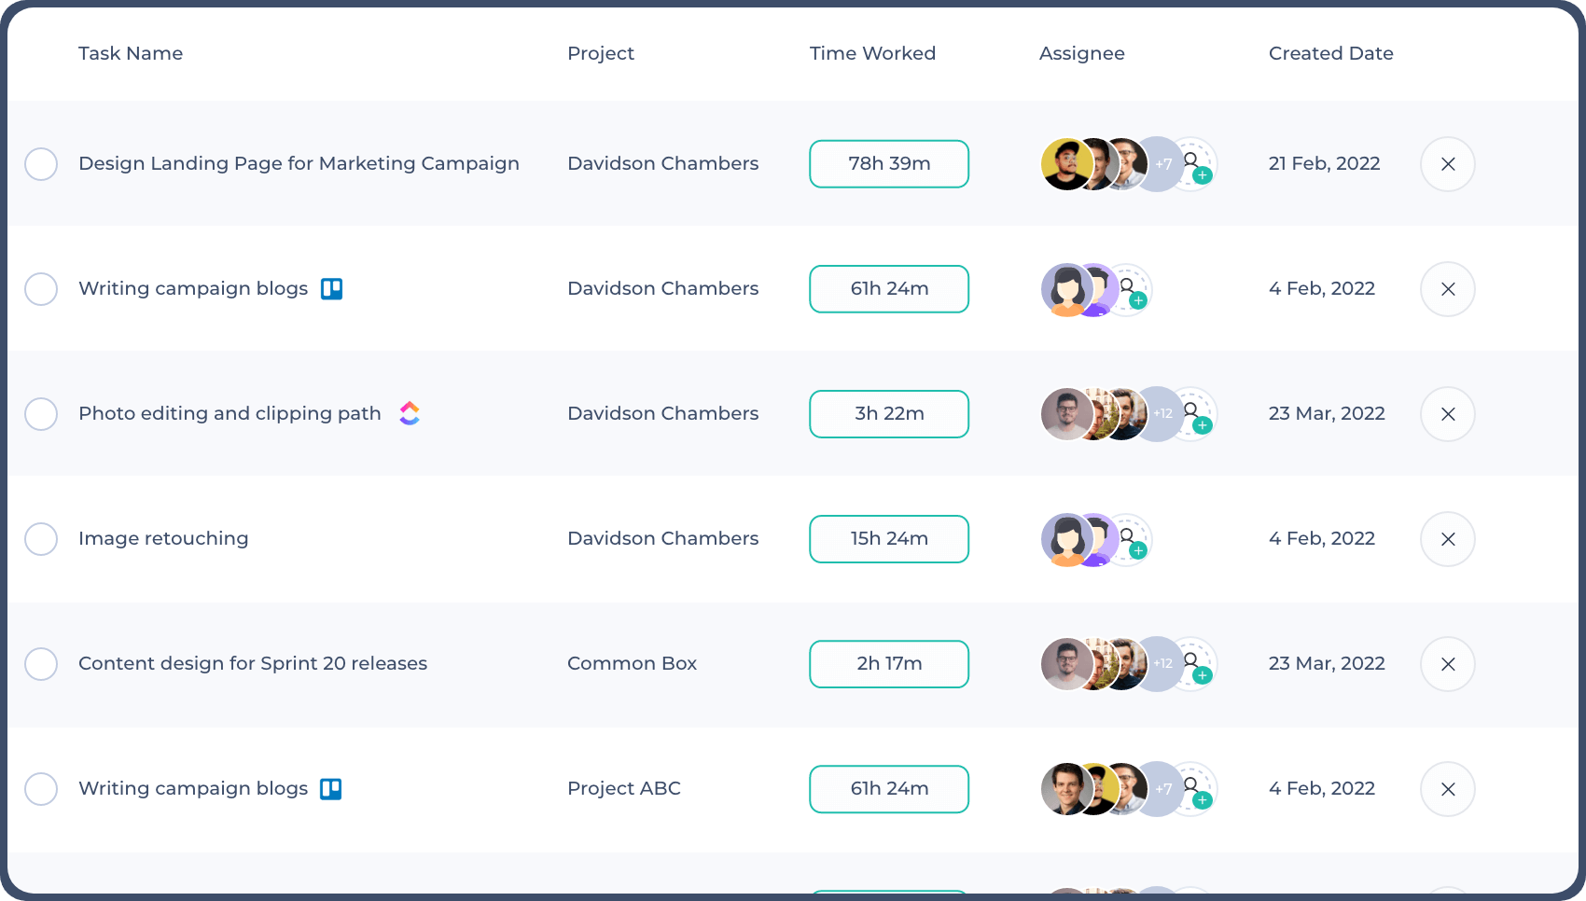Viewport: 1586px width, 901px height.
Task: Add assignee to Content design for Sprint 20
Action: 1203,676
